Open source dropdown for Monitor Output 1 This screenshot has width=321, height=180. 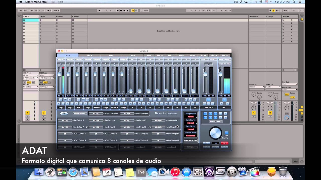pyautogui.click(x=96, y=113)
